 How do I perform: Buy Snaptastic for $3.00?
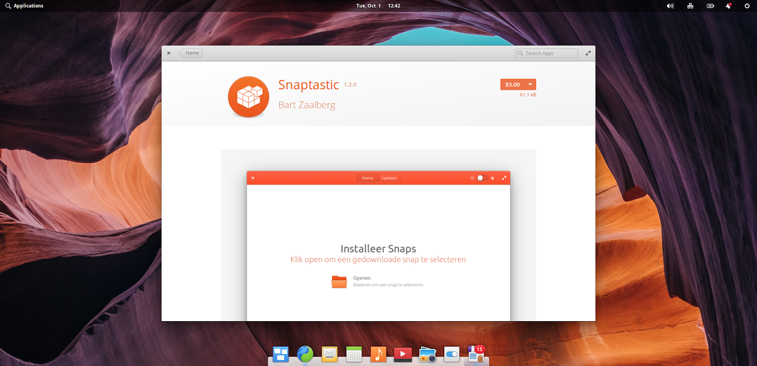[512, 85]
